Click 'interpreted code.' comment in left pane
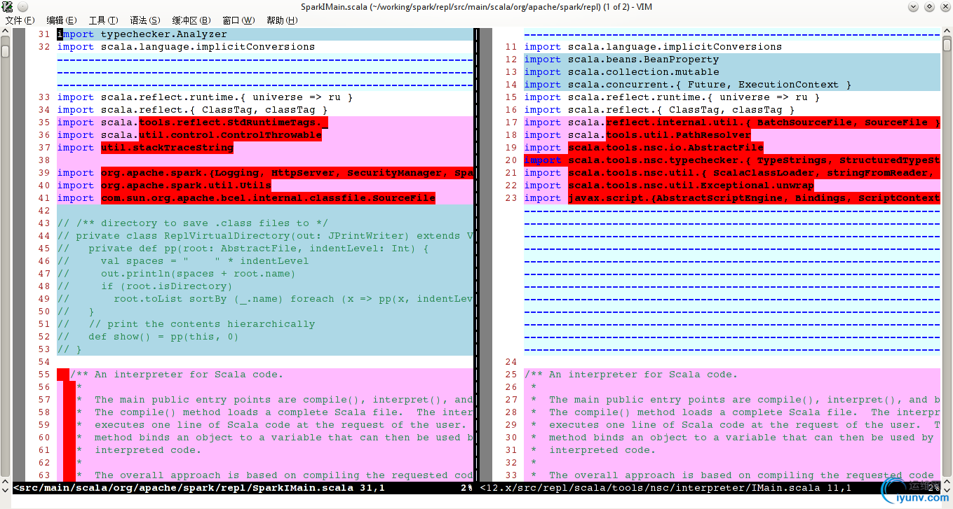953x509 pixels. tap(148, 450)
